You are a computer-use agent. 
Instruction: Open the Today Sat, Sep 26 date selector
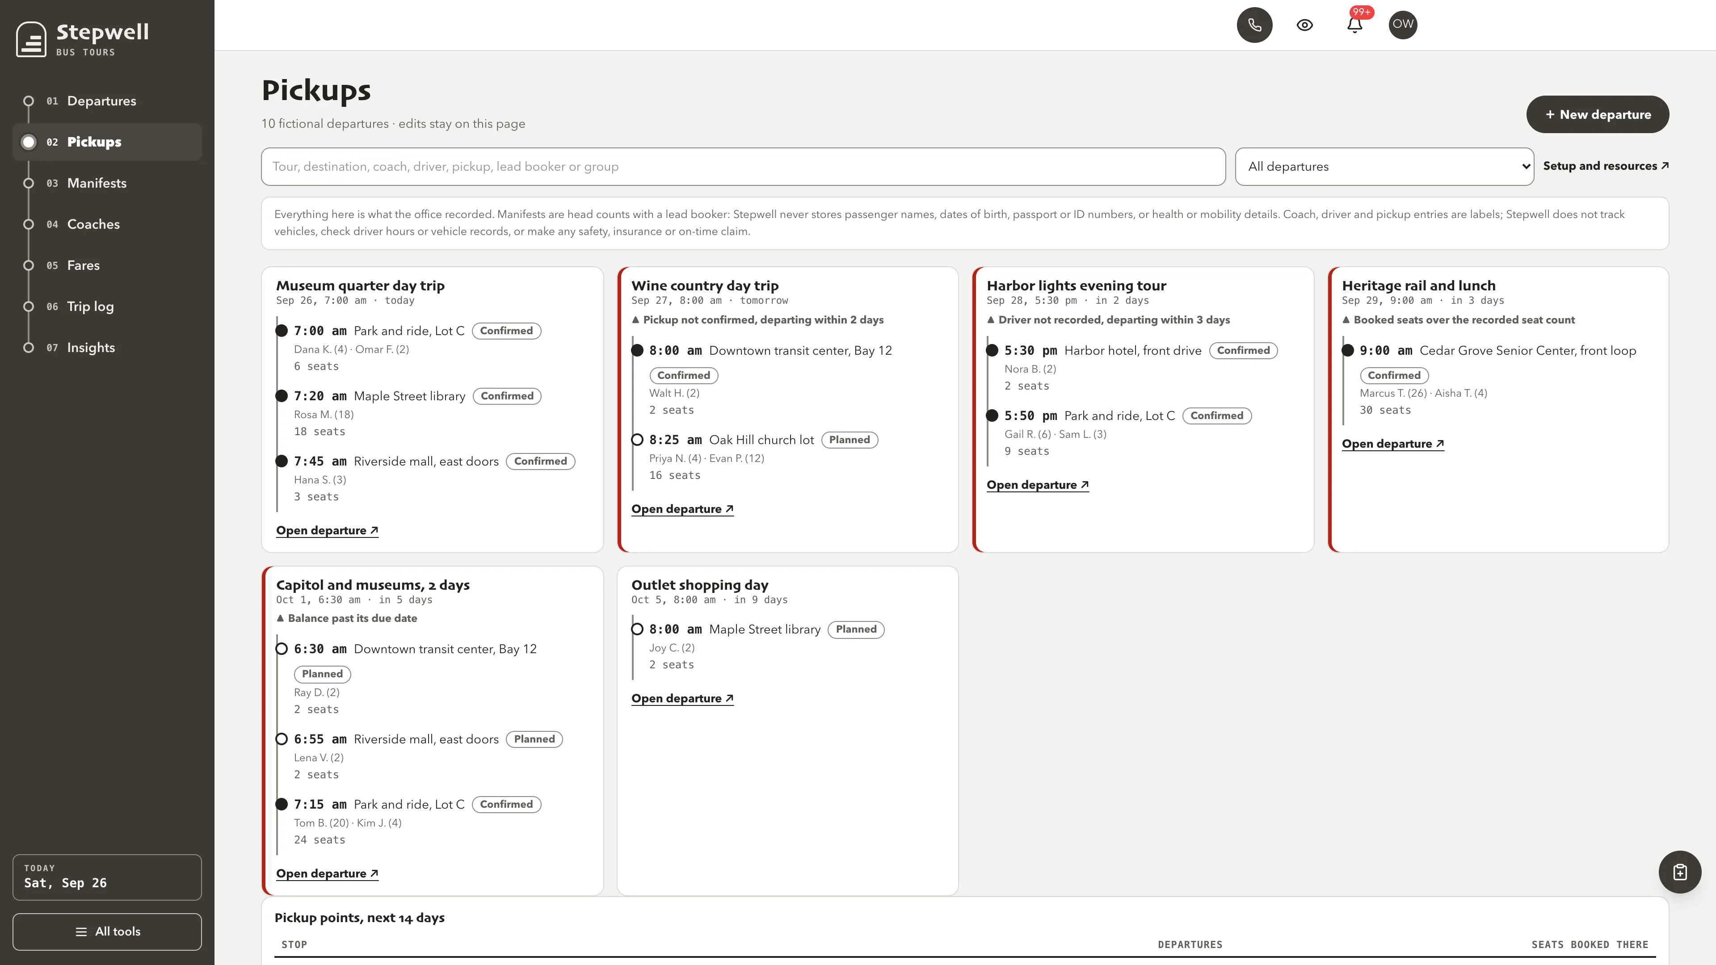(107, 877)
